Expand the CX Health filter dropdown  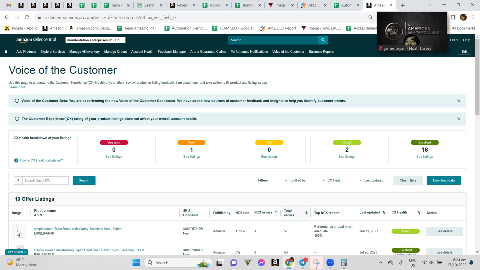pyautogui.click(x=332, y=180)
